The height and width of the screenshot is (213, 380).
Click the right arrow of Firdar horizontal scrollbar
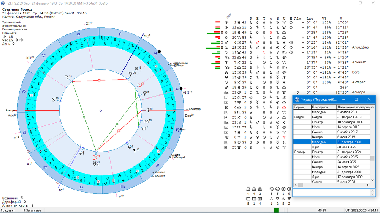[367, 185]
